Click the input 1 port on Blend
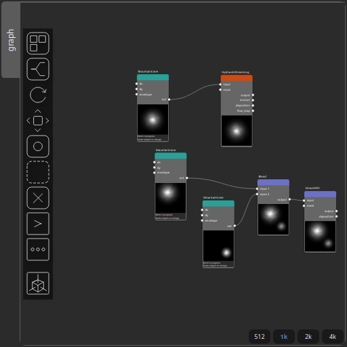 (258, 188)
